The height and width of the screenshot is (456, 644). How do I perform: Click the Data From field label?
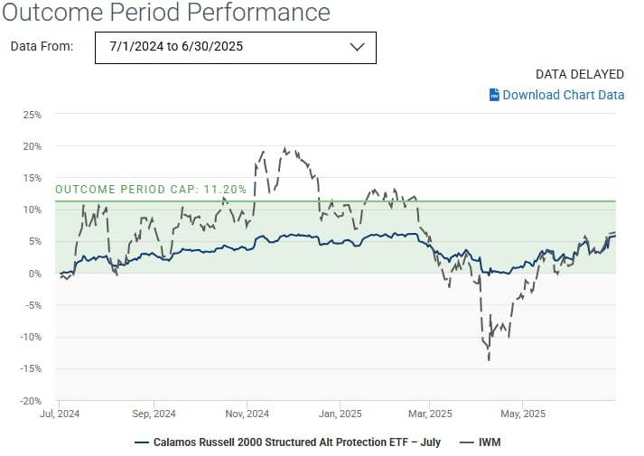pyautogui.click(x=42, y=46)
